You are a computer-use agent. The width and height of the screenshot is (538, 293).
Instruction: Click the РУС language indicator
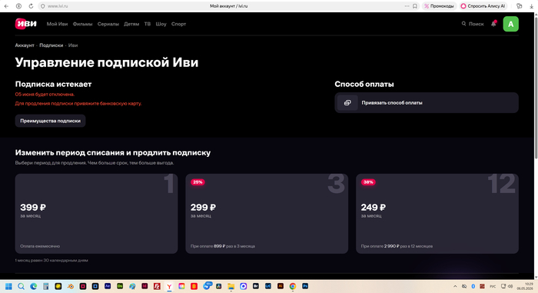click(493, 287)
